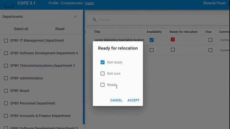Click the Ready for relocation column header

point(183,32)
